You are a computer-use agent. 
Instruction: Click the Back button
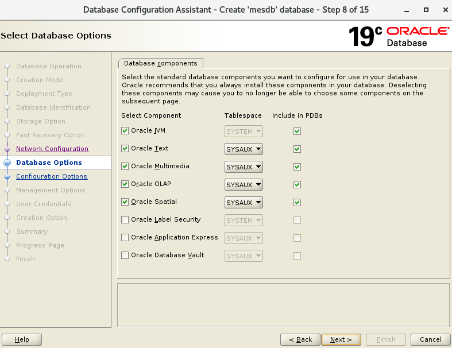tap(300, 339)
